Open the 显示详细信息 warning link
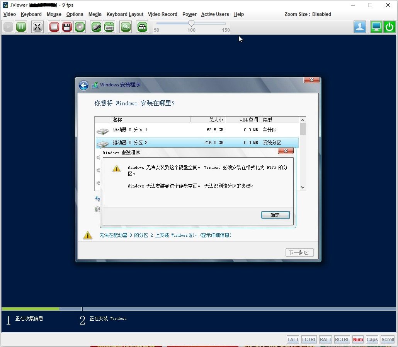Screen dimensions: 398x347 tap(216, 235)
